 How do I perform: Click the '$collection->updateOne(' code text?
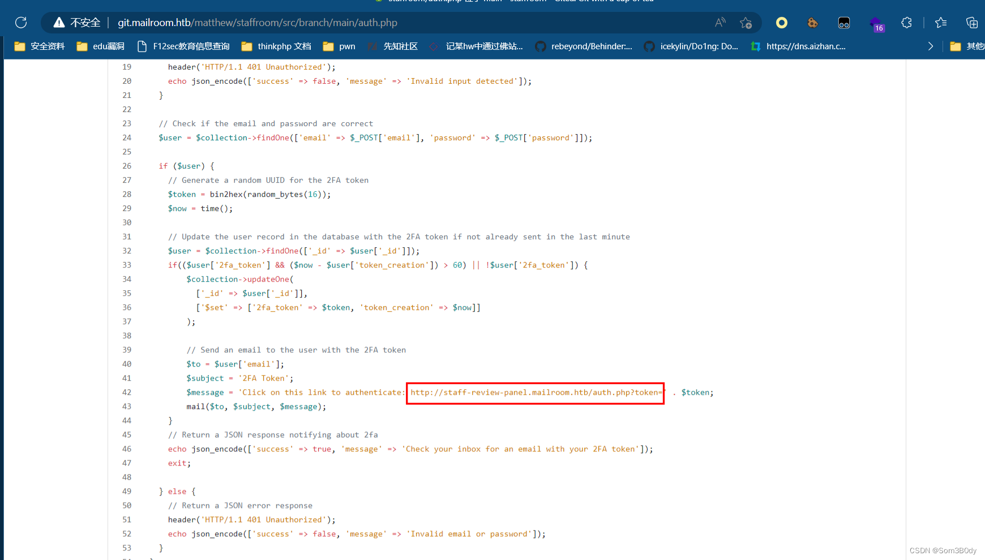tap(240, 279)
